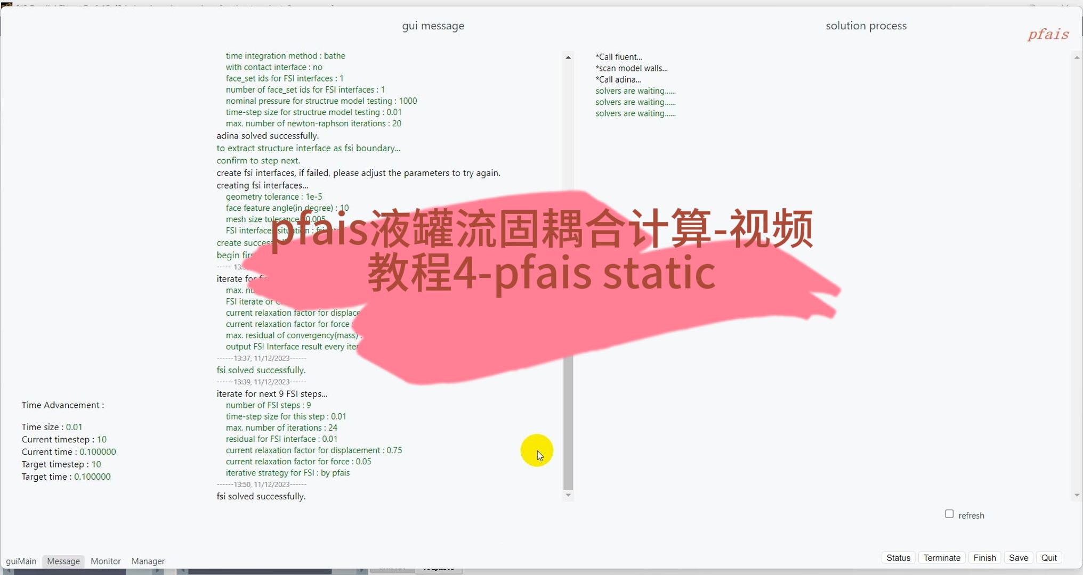Click the Terminate button
1083x575 pixels.
[x=942, y=557]
